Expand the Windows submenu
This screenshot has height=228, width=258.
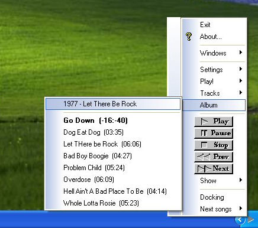[214, 53]
